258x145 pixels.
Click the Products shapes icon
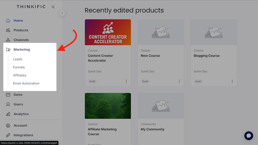click(8, 30)
